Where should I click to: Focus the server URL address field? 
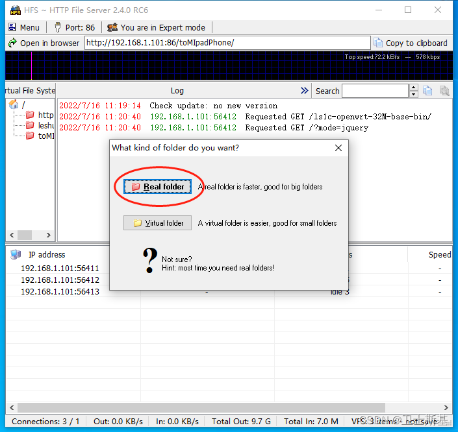tap(227, 43)
